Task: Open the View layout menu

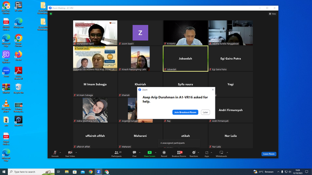Action: [273, 14]
